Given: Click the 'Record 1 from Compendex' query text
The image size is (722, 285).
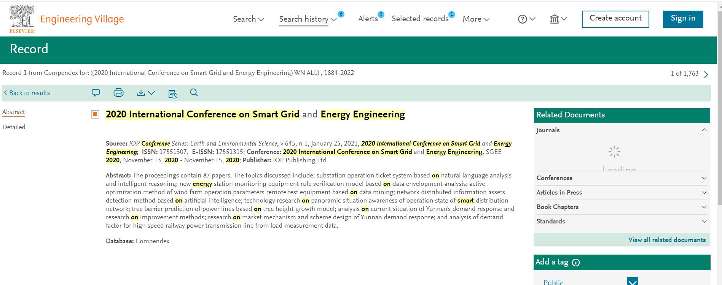Looking at the screenshot, I should click(x=178, y=73).
